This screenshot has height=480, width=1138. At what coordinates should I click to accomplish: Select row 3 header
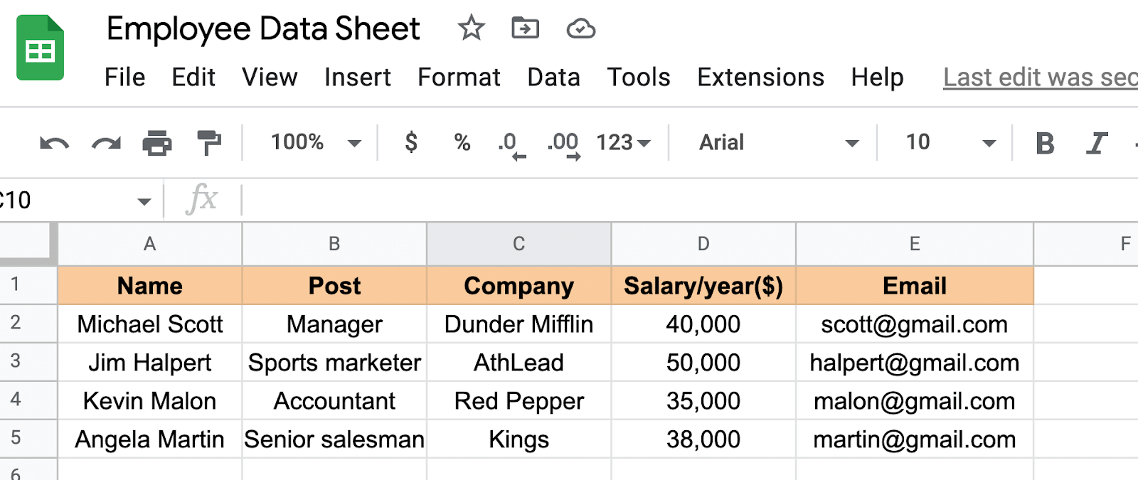(28, 362)
